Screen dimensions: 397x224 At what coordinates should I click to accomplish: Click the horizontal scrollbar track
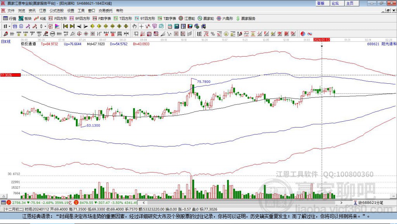tap(242, 203)
